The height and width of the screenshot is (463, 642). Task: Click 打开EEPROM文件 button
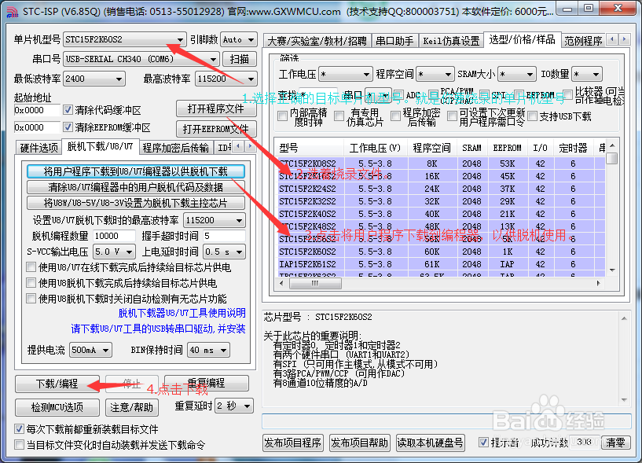(216, 129)
